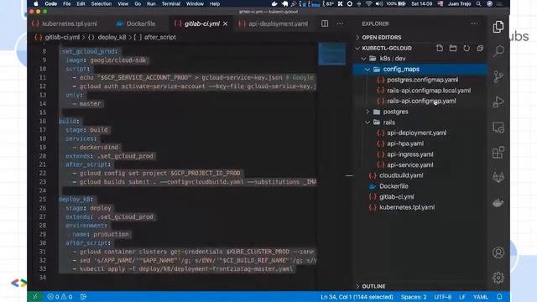The width and height of the screenshot is (537, 302).
Task: Click the minimap viewport slider
Action: point(332,54)
